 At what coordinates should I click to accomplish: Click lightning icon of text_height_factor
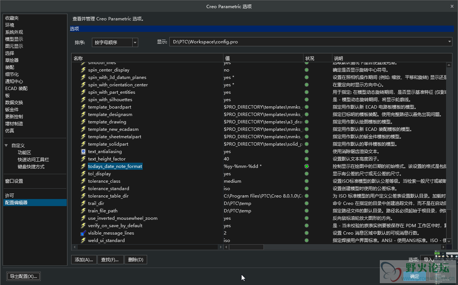[x=83, y=159]
